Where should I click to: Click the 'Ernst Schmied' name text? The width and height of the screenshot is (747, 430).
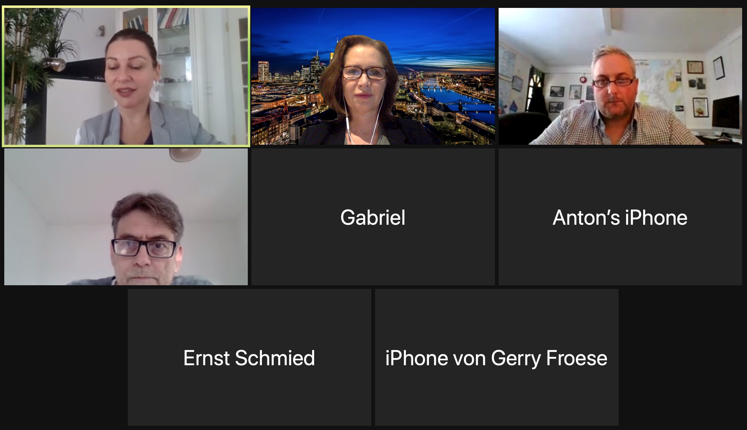tap(249, 358)
